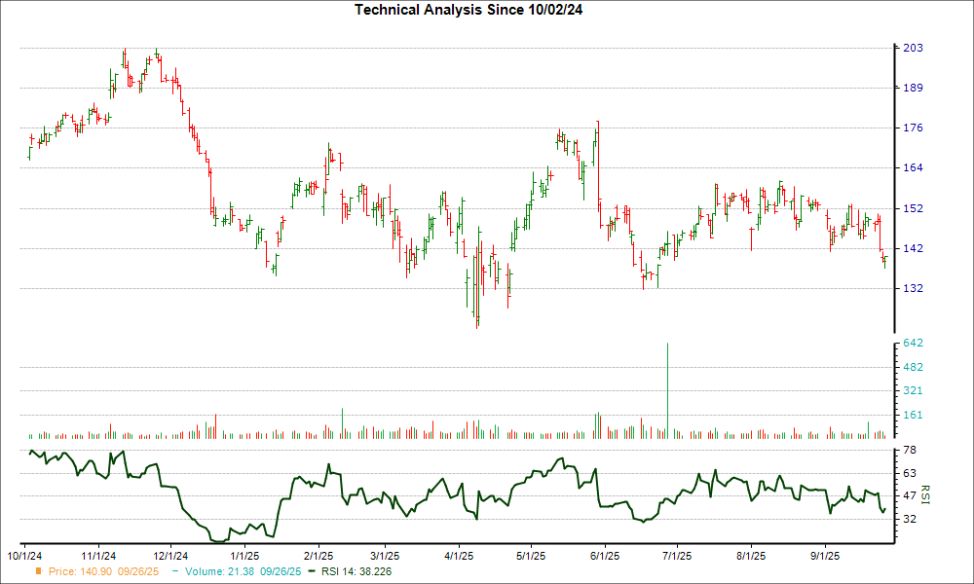This screenshot has width=974, height=584.
Task: Select the 9/1/25 date axis label
Action: tap(825, 558)
